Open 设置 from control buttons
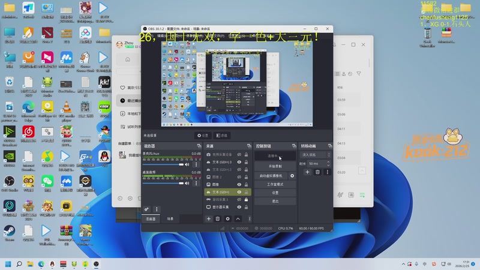The width and height of the screenshot is (480, 270). pos(275,193)
